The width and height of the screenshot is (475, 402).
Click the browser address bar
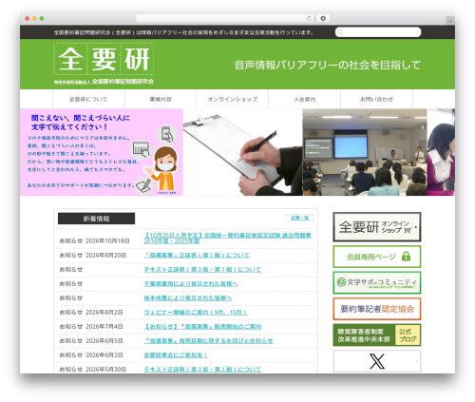(224, 19)
